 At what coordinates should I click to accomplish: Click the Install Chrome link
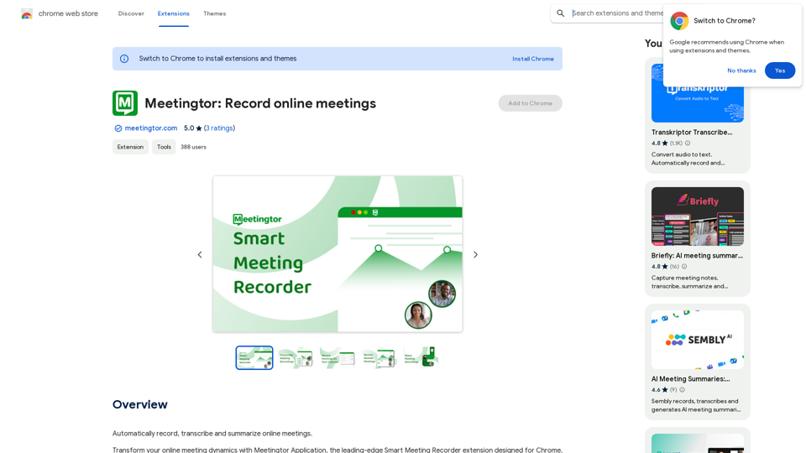tap(533, 59)
